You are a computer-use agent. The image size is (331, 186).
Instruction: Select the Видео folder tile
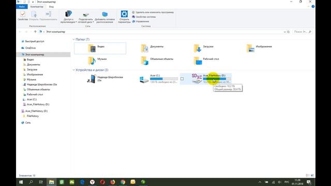tap(100, 48)
